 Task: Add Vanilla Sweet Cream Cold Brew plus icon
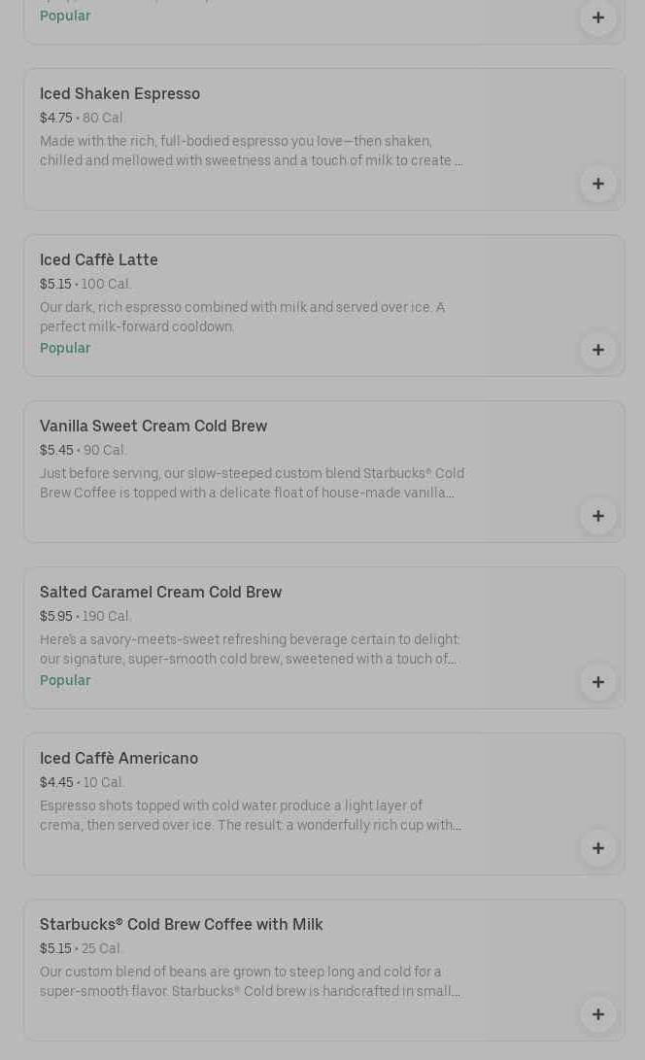[x=597, y=516]
